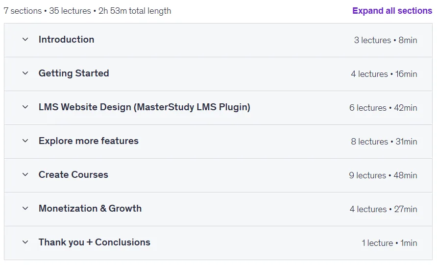
Task: Expand LMS Website Design section arrow
Action: [x=25, y=107]
